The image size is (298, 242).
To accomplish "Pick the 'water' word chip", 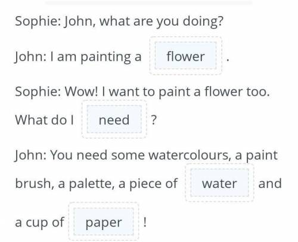I will 219,183.
